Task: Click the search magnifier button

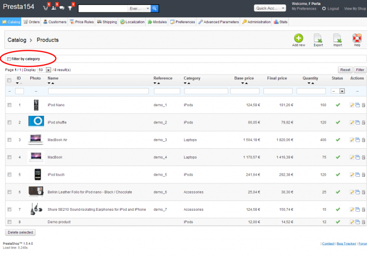Action: tap(154, 9)
